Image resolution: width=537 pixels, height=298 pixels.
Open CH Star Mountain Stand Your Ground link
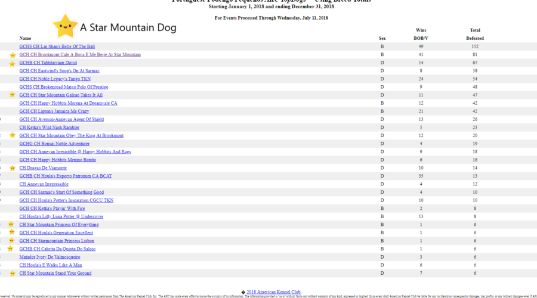[x=55, y=274]
